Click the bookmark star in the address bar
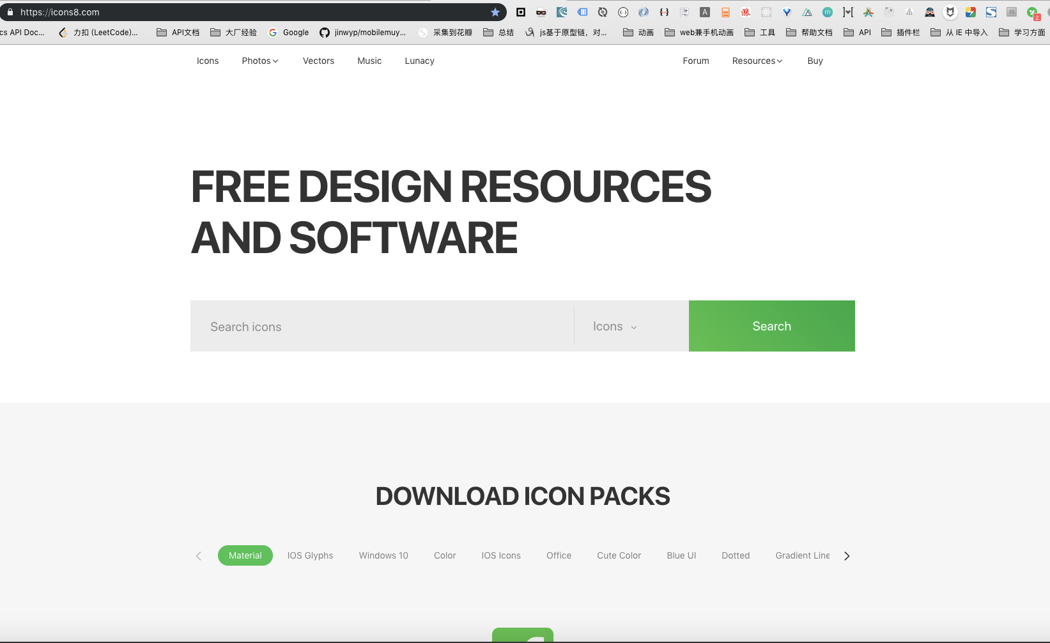The height and width of the screenshot is (643, 1050). tap(495, 12)
